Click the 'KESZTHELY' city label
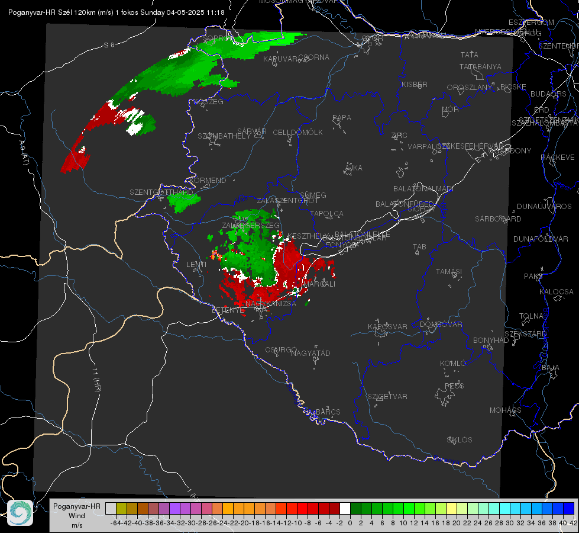Image resolution: width=579 pixels, height=533 pixels. click(x=308, y=236)
